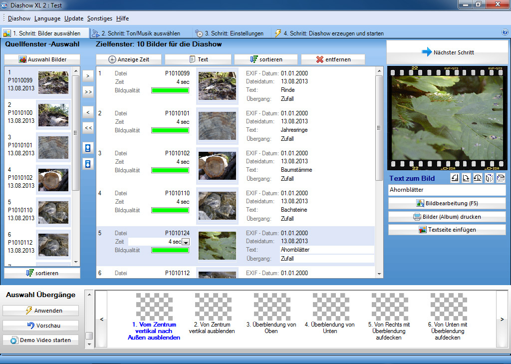Move selected image down with blue arrow
This screenshot has width=511, height=364.
coord(88,164)
